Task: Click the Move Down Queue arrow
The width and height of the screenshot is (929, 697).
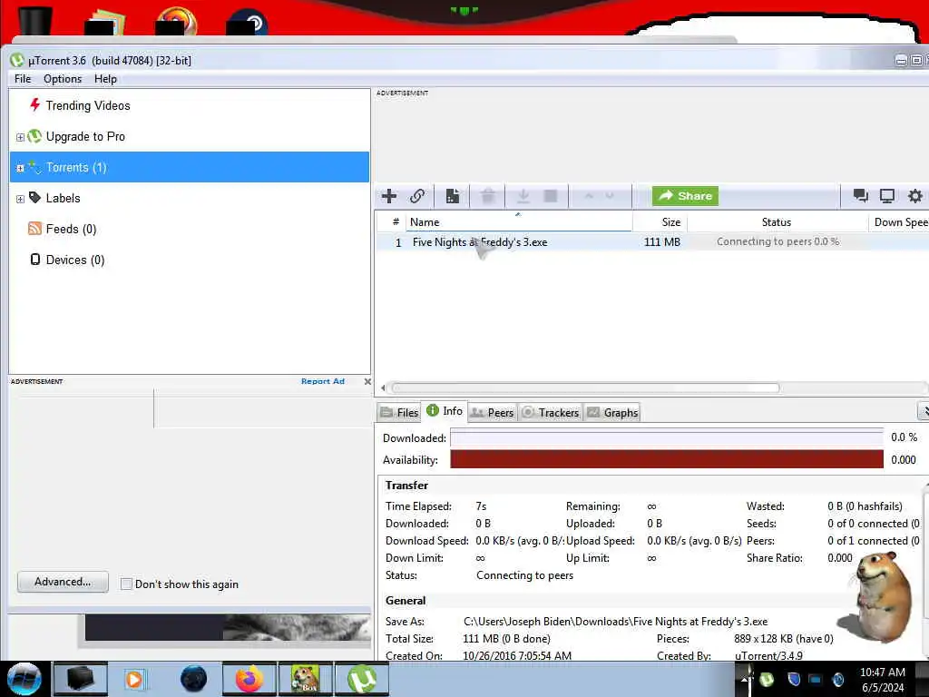Action: (x=610, y=196)
